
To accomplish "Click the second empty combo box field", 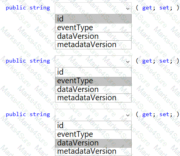I will pyautogui.click(x=93, y=61).
